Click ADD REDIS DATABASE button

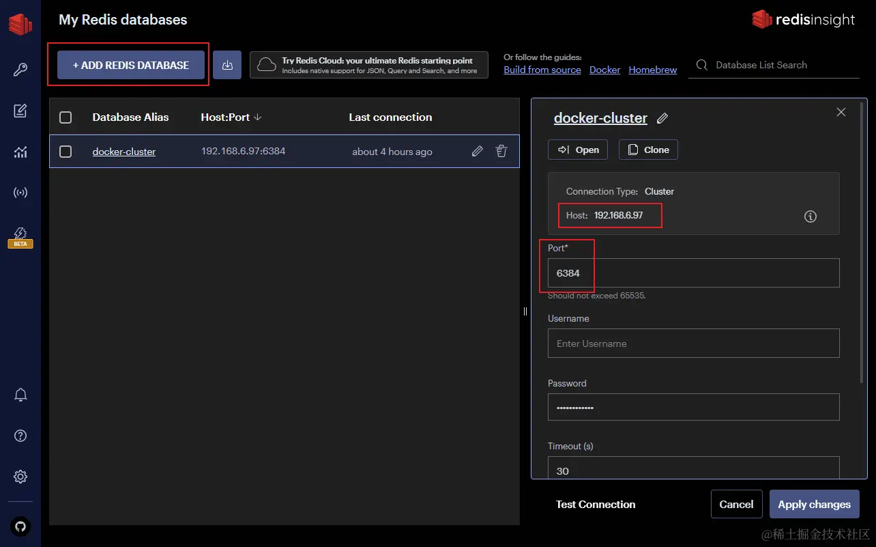[x=131, y=65]
